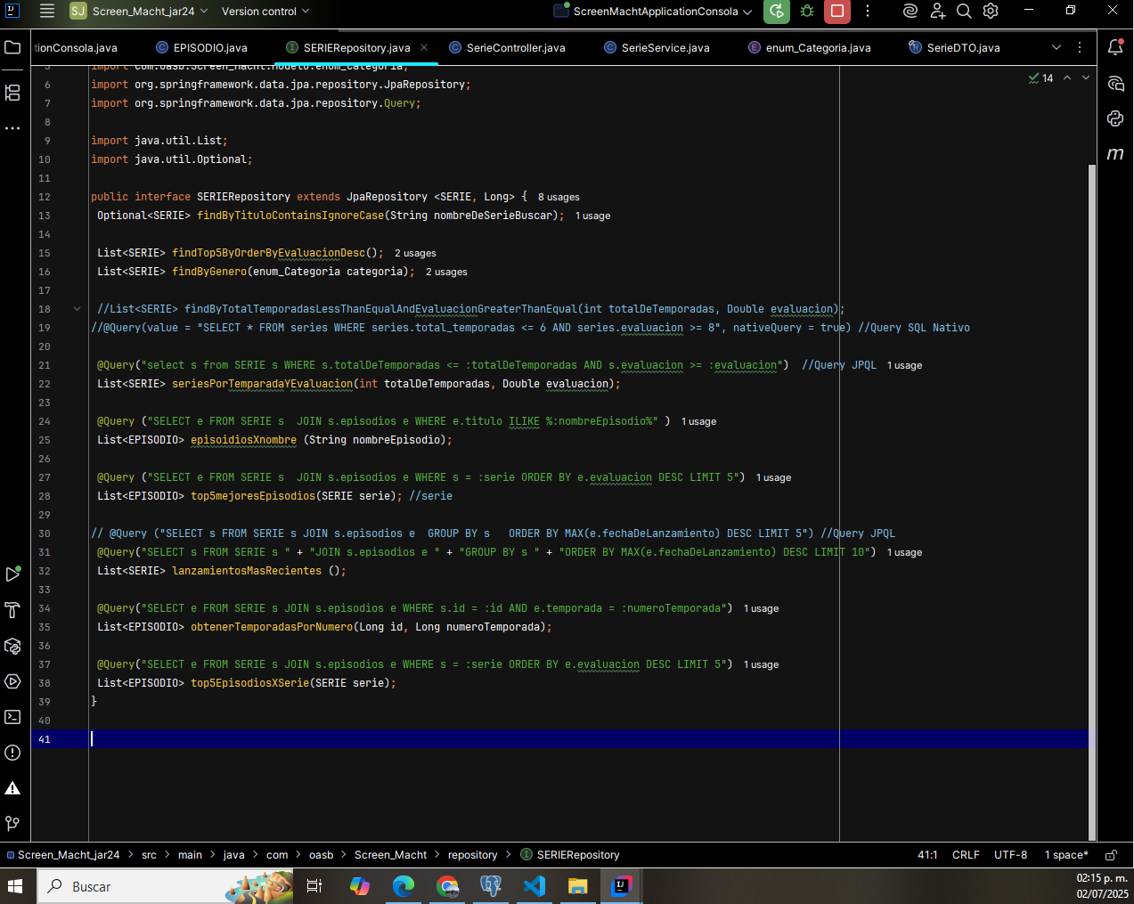Open Search Everywhere magnifier
Viewport: 1134px width, 904px height.
point(964,12)
